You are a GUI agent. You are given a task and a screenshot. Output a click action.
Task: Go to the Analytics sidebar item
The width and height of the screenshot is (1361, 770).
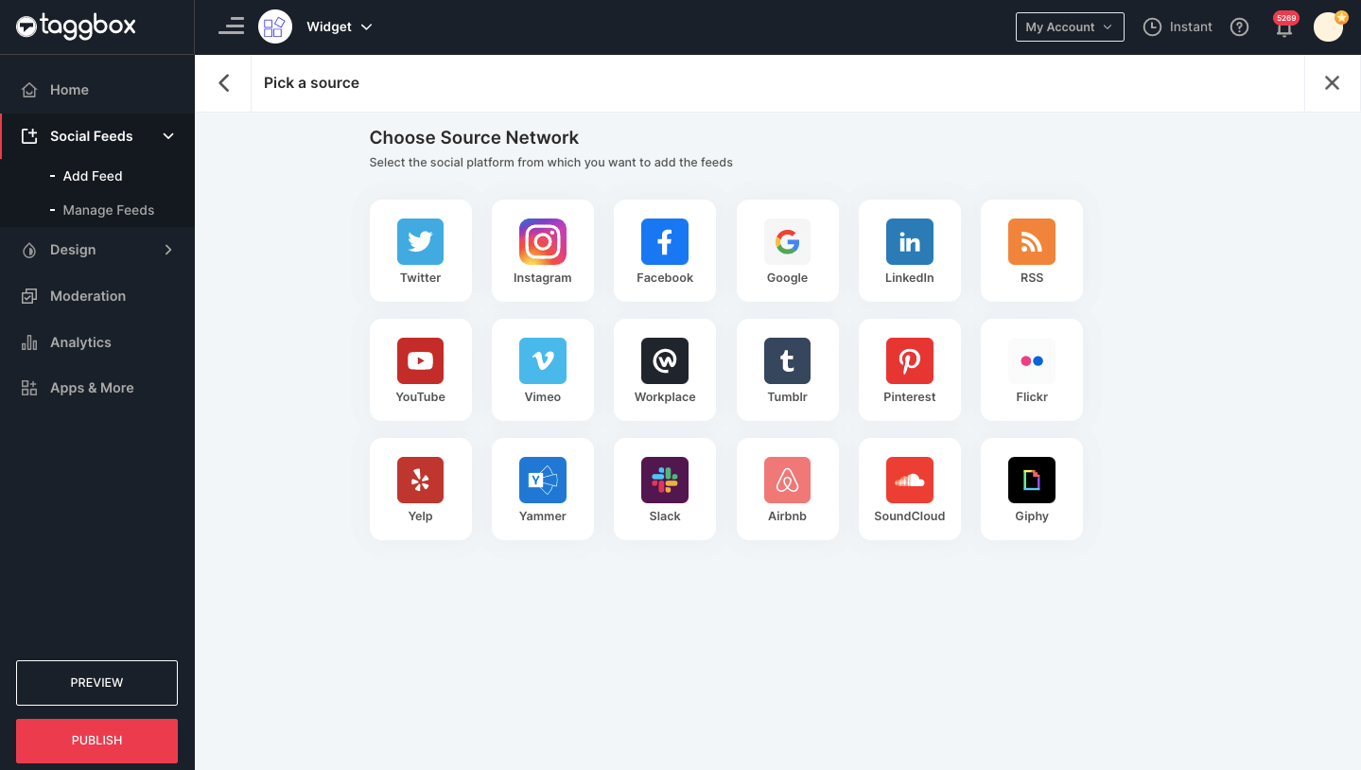click(x=80, y=342)
